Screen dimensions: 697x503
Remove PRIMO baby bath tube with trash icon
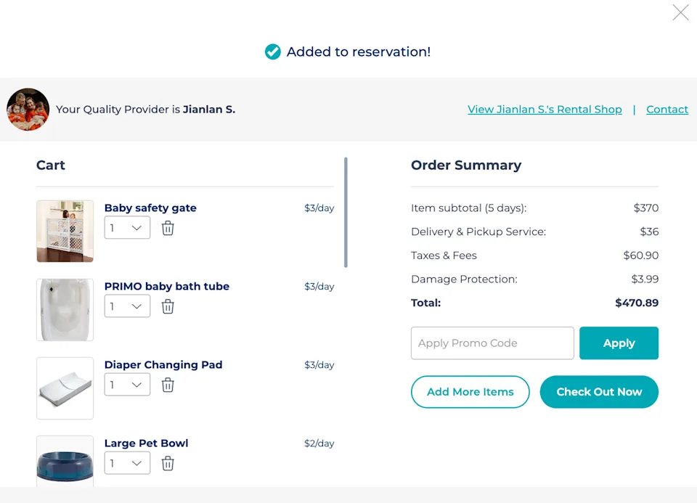(x=168, y=306)
